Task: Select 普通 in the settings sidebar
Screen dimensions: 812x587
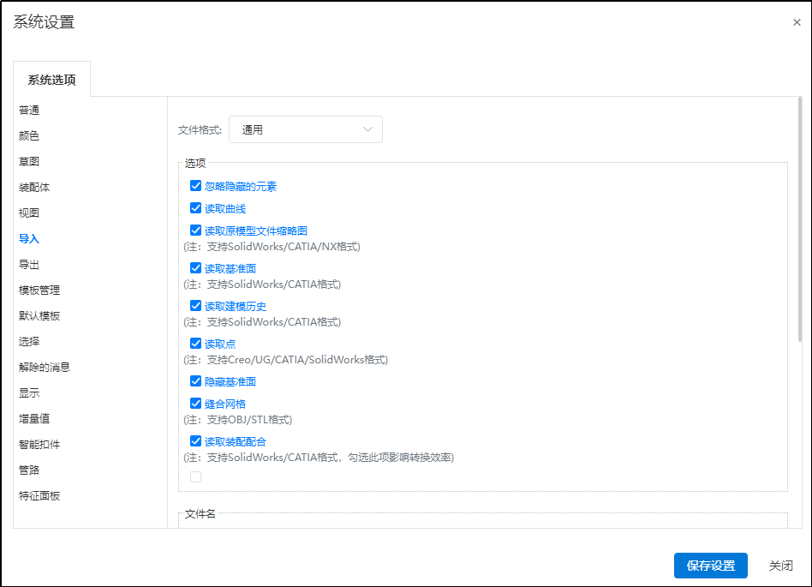Action: pyautogui.click(x=29, y=111)
